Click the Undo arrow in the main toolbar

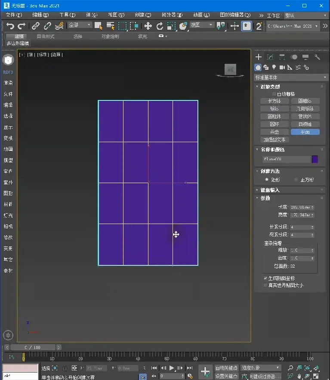10,26
